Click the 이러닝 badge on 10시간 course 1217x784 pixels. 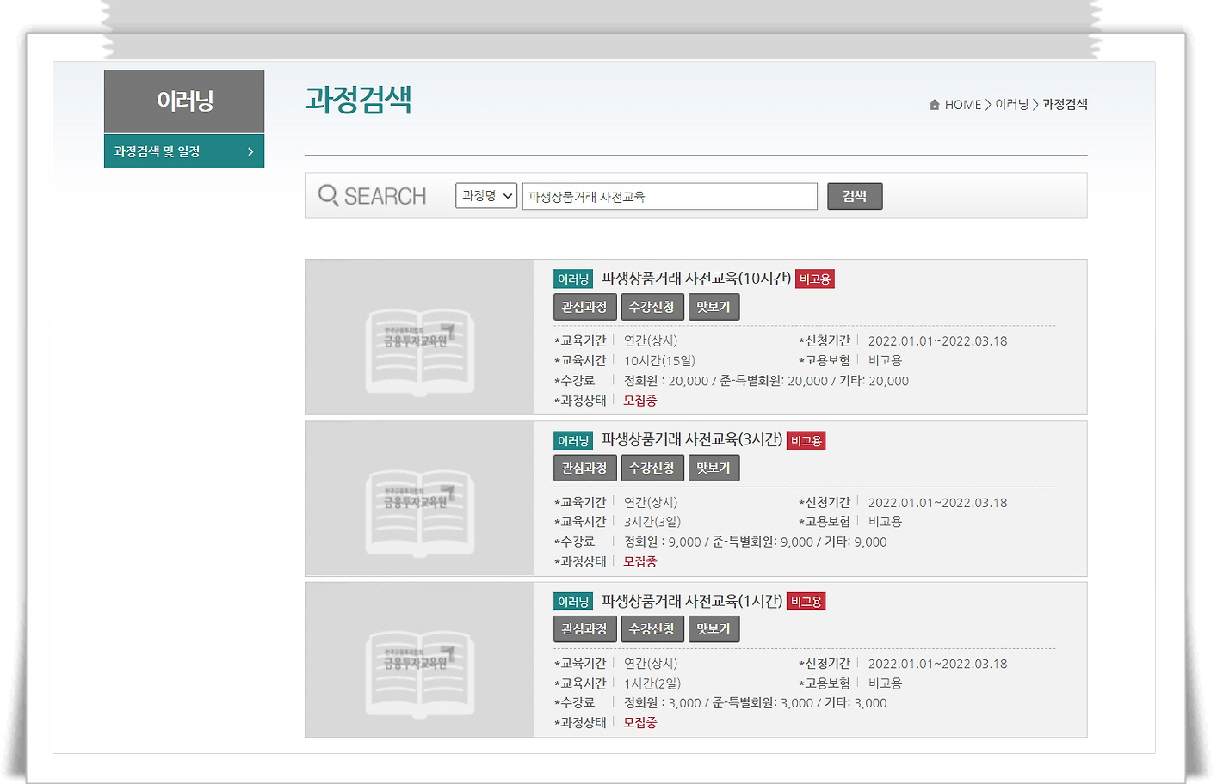point(573,279)
